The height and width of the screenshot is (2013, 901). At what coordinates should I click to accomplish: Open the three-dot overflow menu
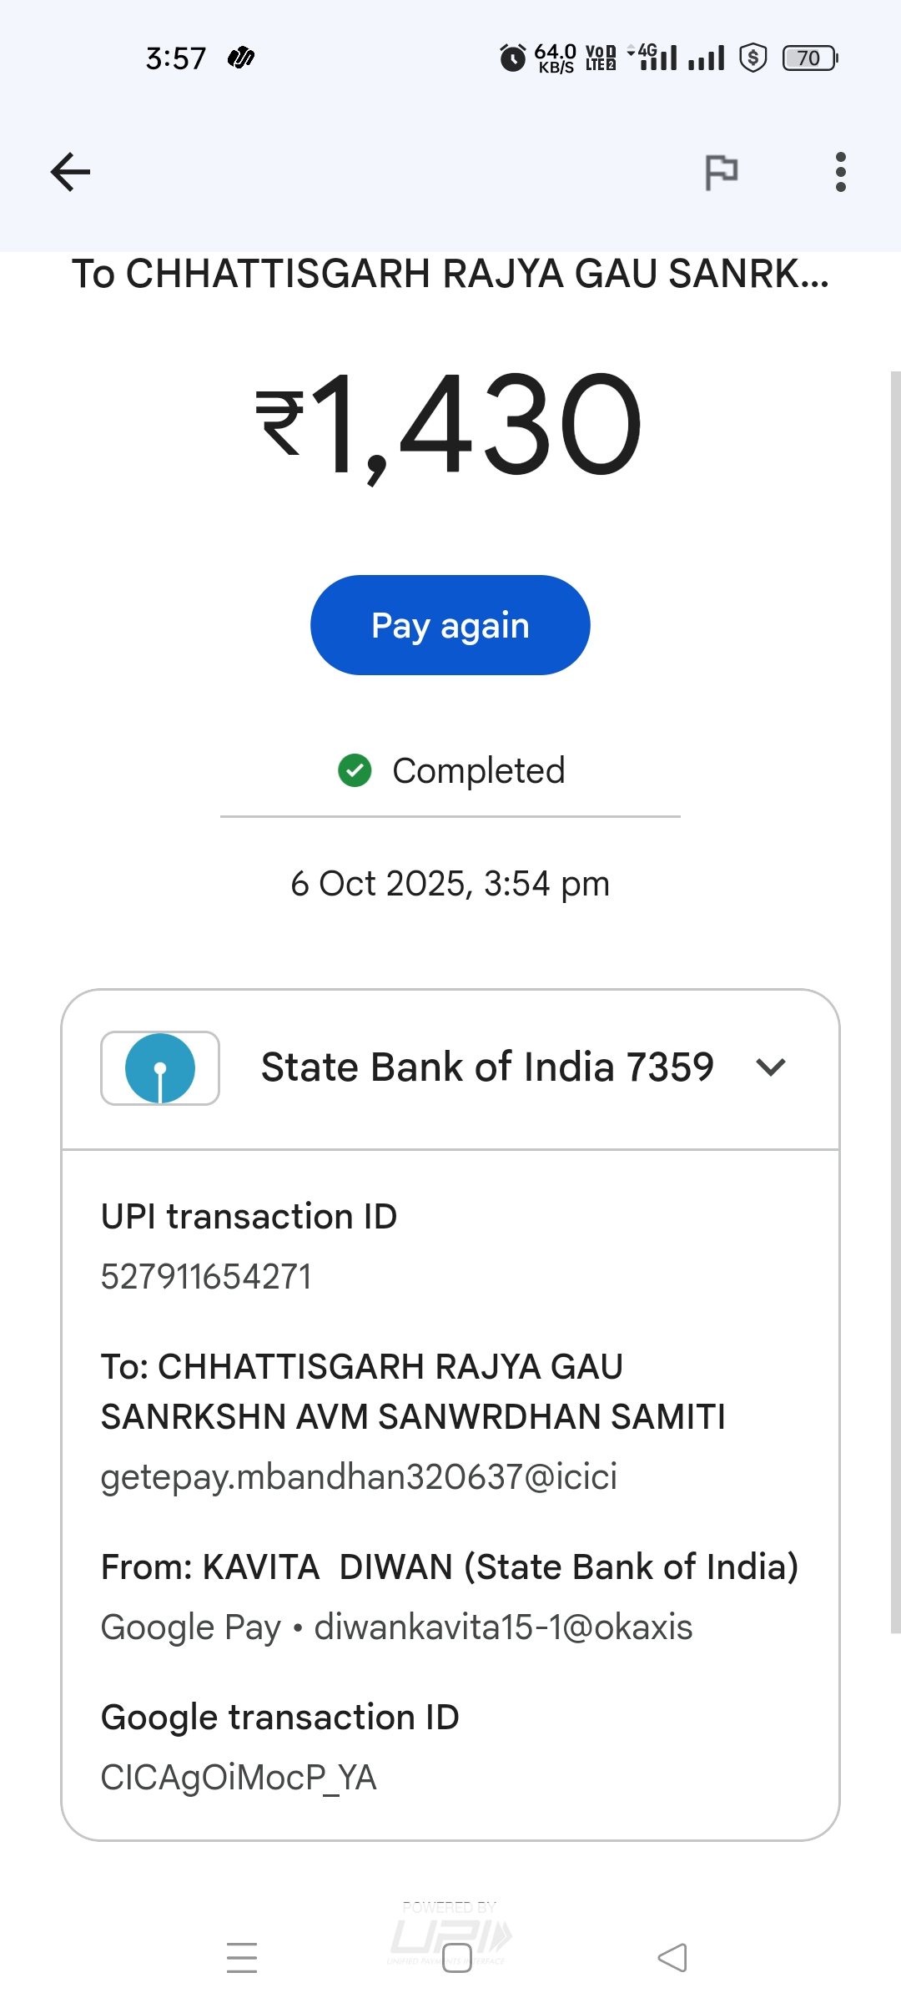tap(840, 172)
